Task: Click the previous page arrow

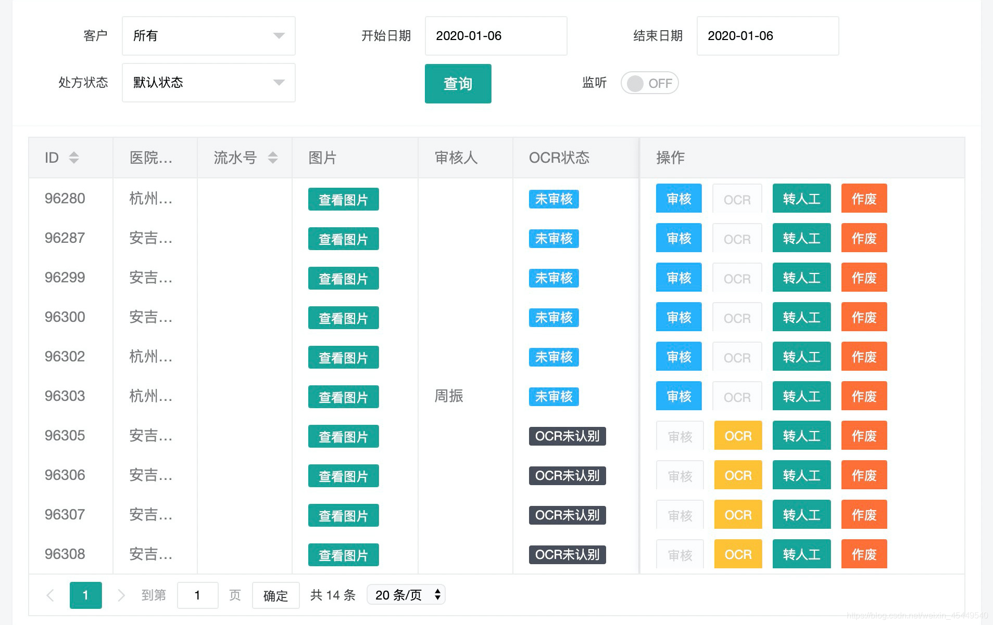Action: (x=50, y=595)
